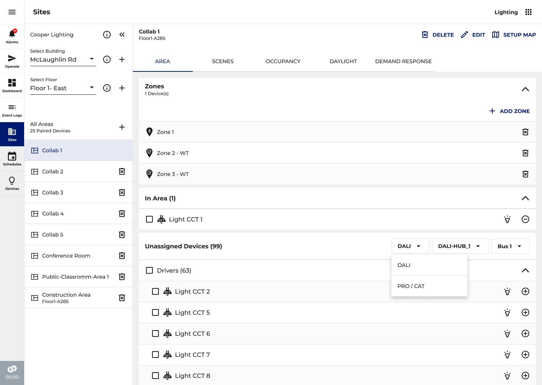Check the Light CCT 6 checkbox
This screenshot has width=542, height=385.
point(155,333)
